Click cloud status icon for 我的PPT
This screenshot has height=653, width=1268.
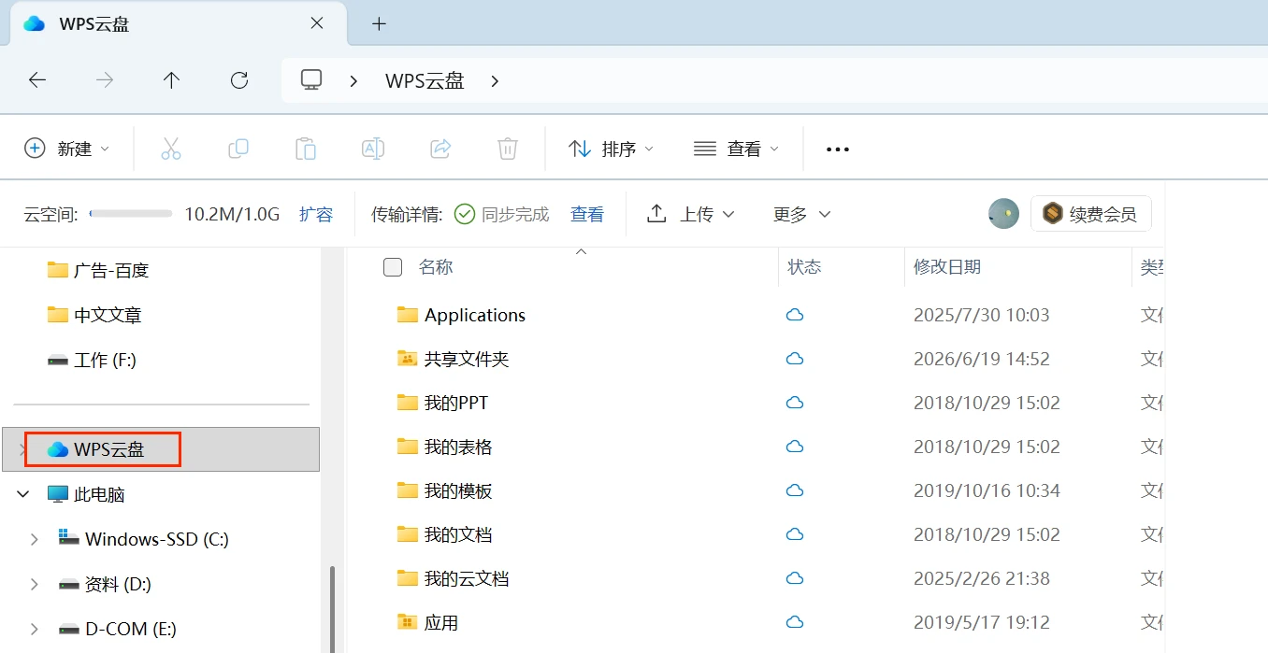click(x=795, y=404)
